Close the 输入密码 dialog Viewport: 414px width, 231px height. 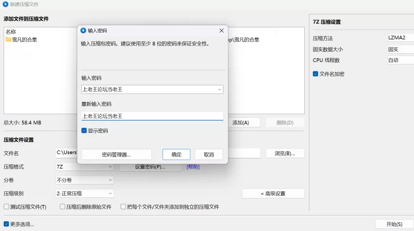tap(221, 31)
